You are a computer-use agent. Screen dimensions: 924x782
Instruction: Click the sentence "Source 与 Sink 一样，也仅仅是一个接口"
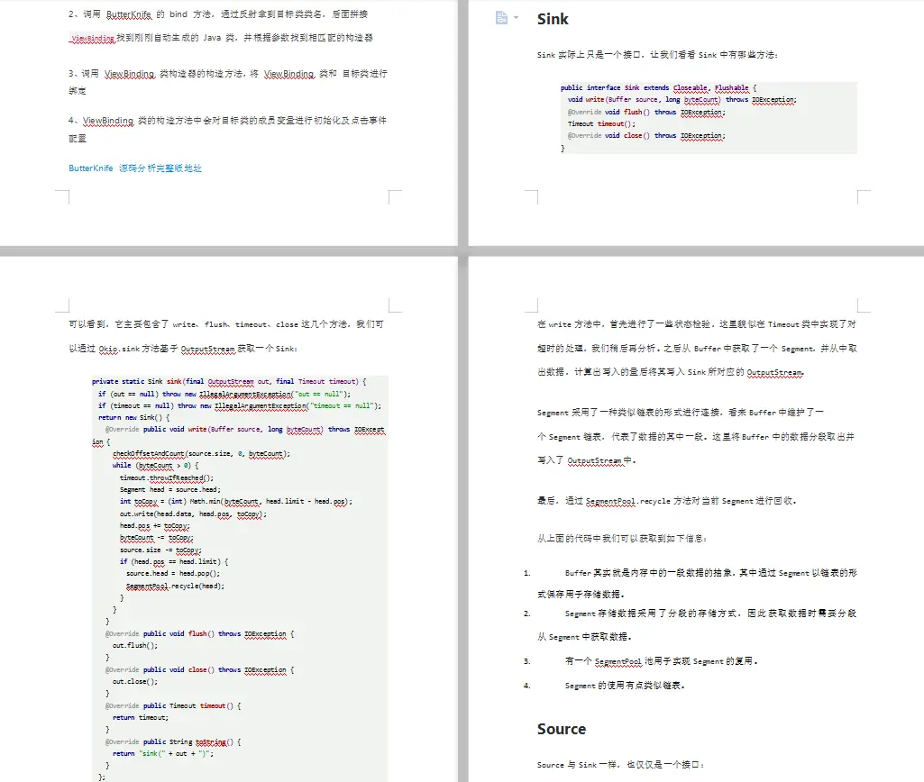click(620, 765)
